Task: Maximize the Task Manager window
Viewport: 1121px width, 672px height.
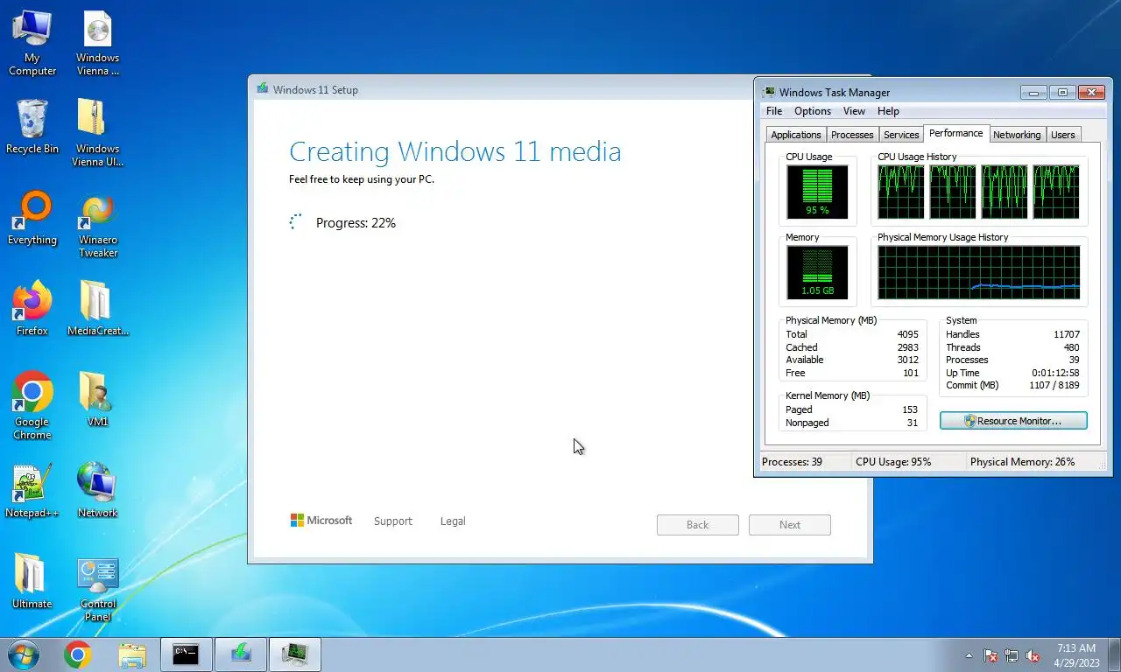Action: click(x=1062, y=92)
